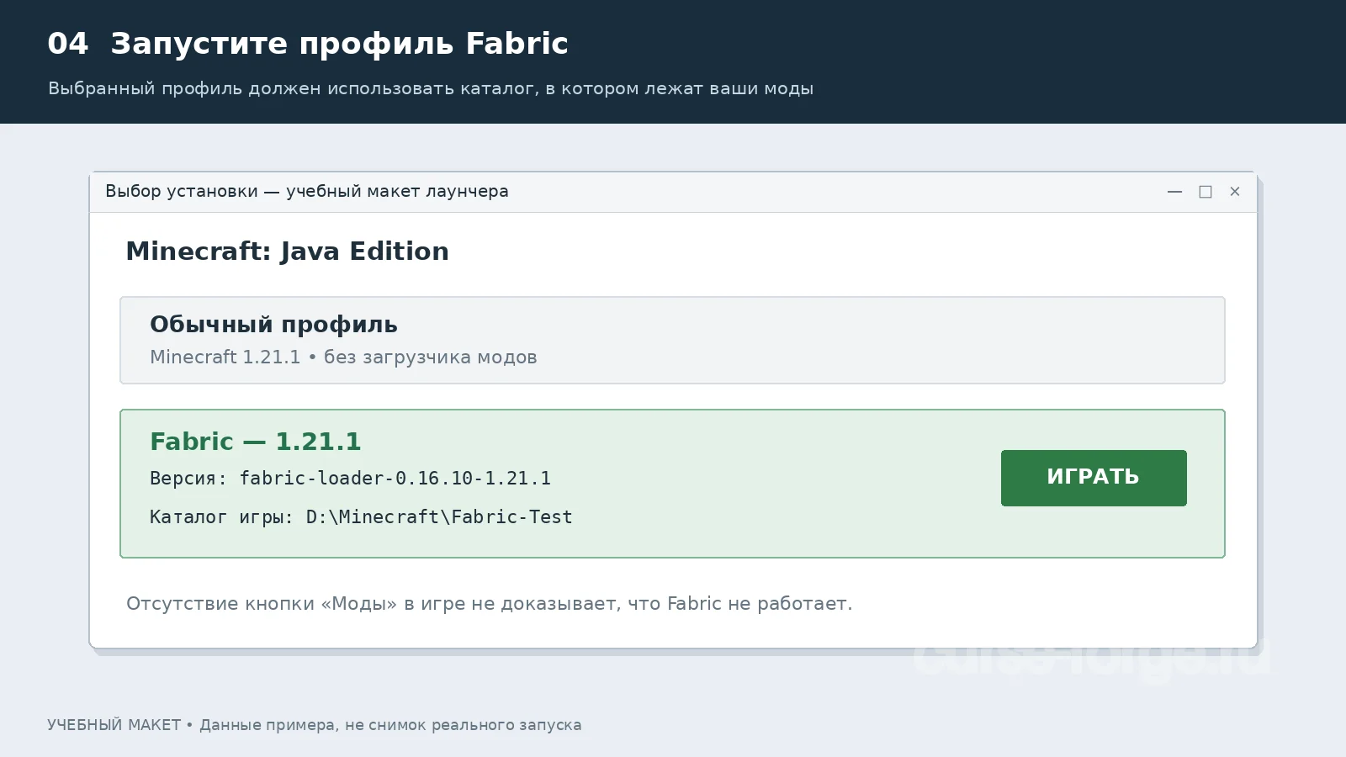The width and height of the screenshot is (1346, 757).
Task: Select the Обычный профиль card
Action: point(672,340)
